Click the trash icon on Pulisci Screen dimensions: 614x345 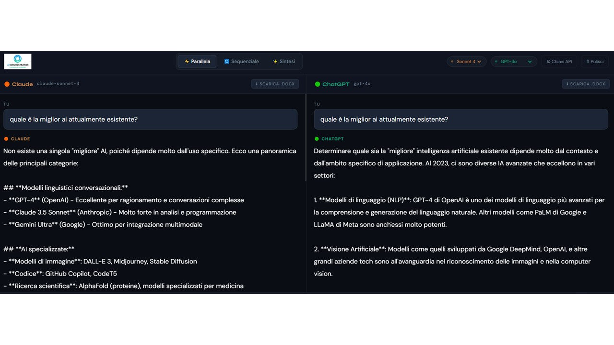(588, 61)
